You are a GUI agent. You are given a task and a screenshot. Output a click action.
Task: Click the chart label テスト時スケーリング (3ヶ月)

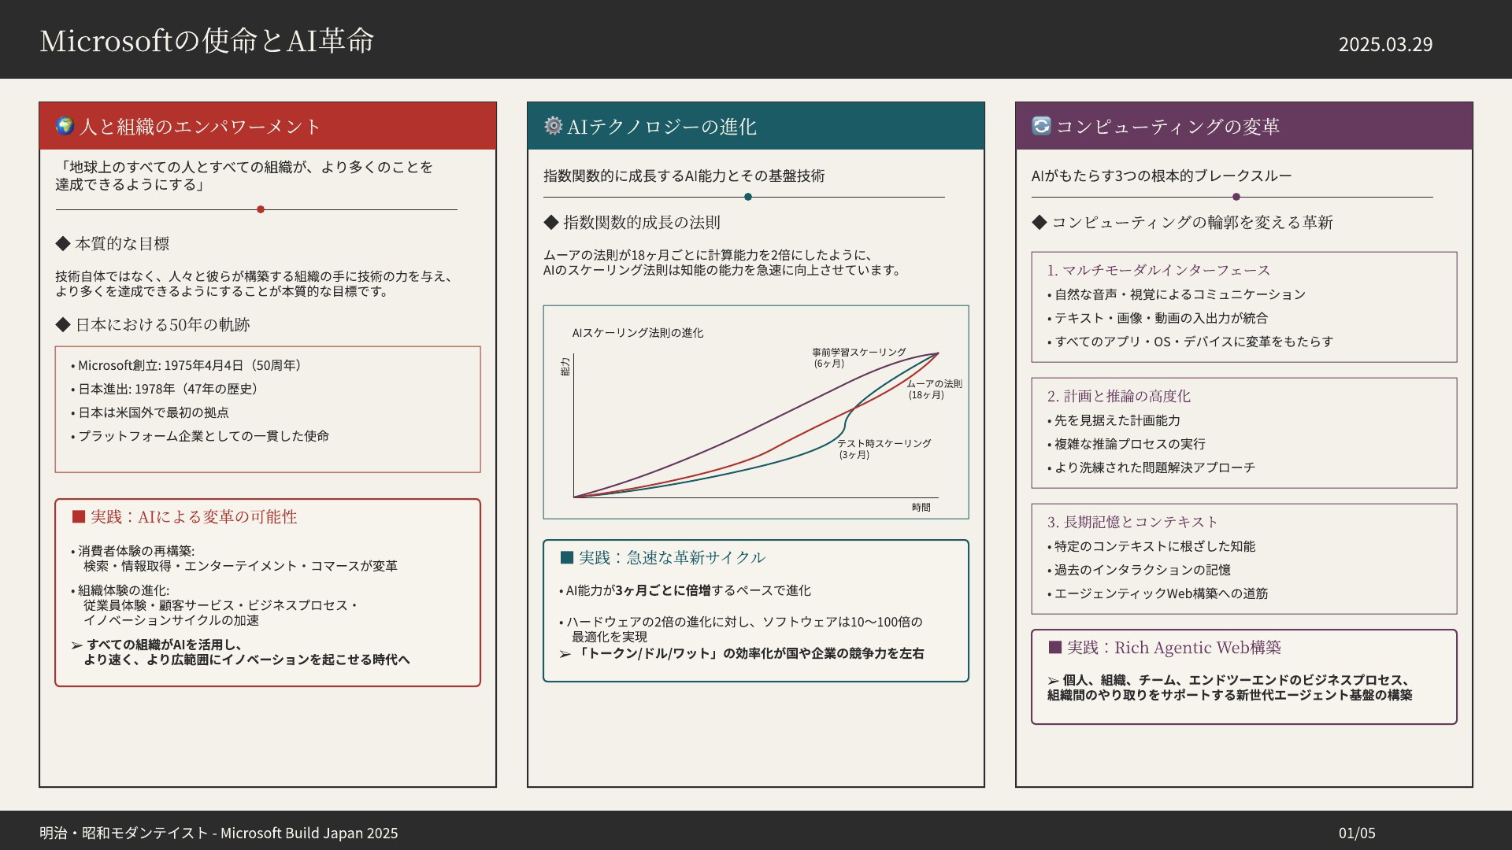tap(884, 449)
